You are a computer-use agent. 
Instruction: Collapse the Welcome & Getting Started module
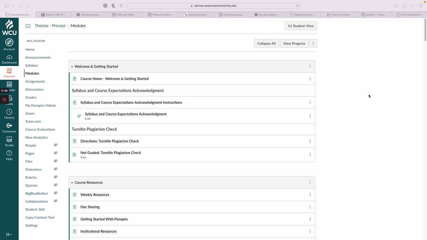click(72, 67)
